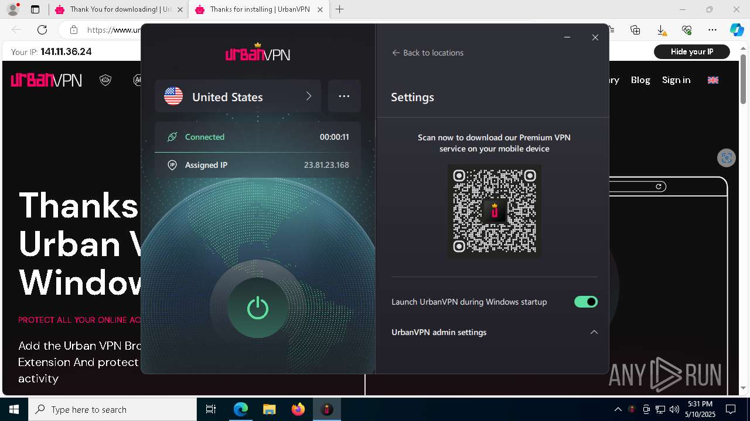Click UrbanVPN logo on the webpage
This screenshot has height=421, width=750.
(x=46, y=80)
